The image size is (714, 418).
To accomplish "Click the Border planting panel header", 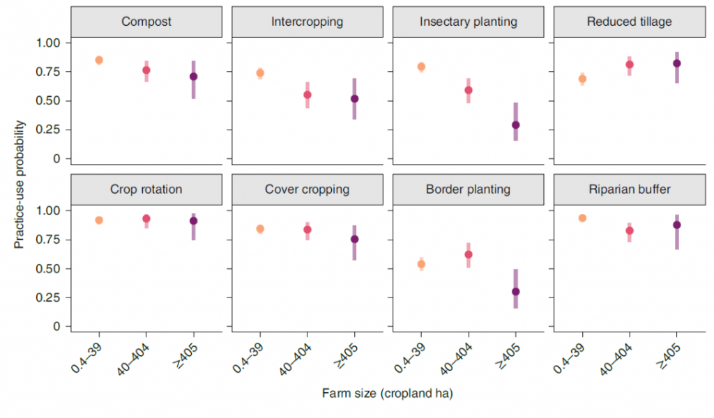I will [x=468, y=189].
